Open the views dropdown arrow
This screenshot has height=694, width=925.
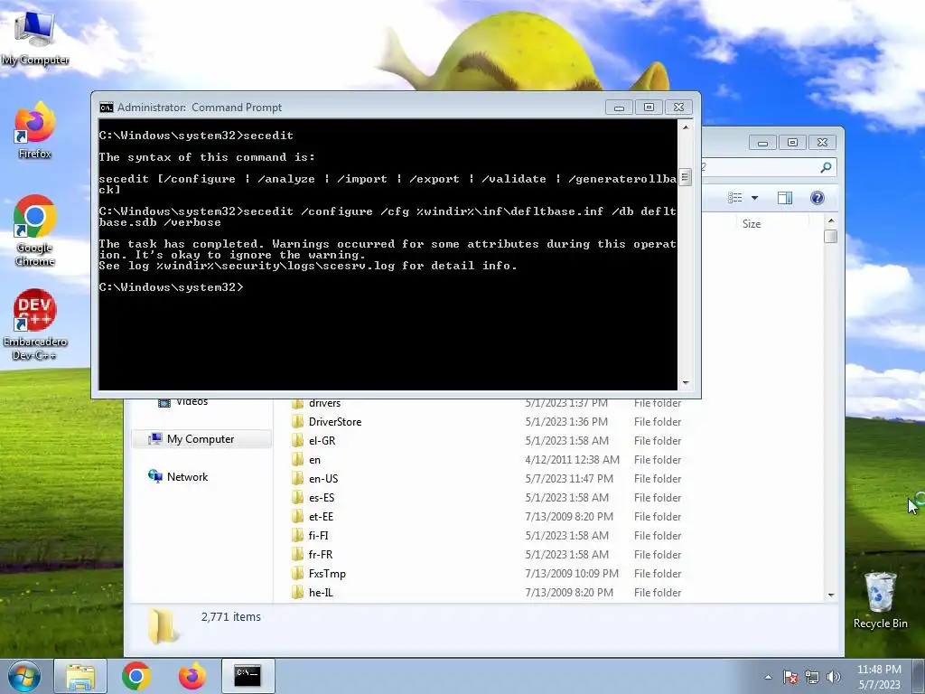pyautogui.click(x=754, y=198)
